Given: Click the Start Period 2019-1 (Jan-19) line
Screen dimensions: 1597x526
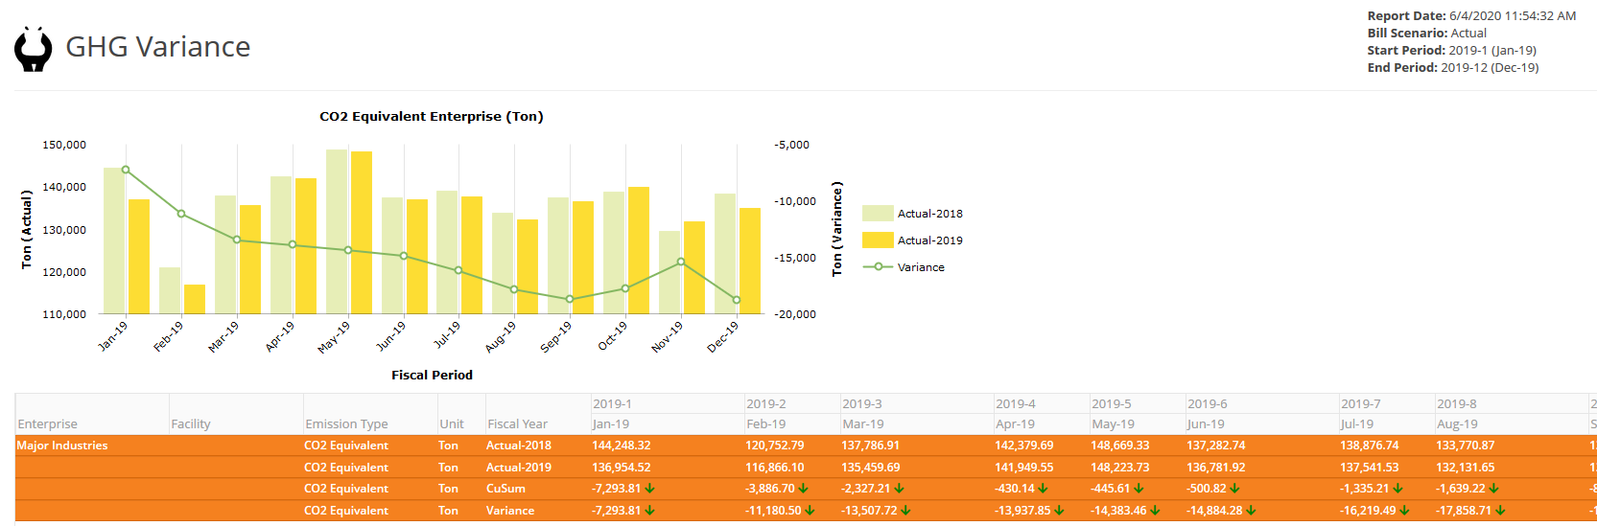Looking at the screenshot, I should [1451, 51].
